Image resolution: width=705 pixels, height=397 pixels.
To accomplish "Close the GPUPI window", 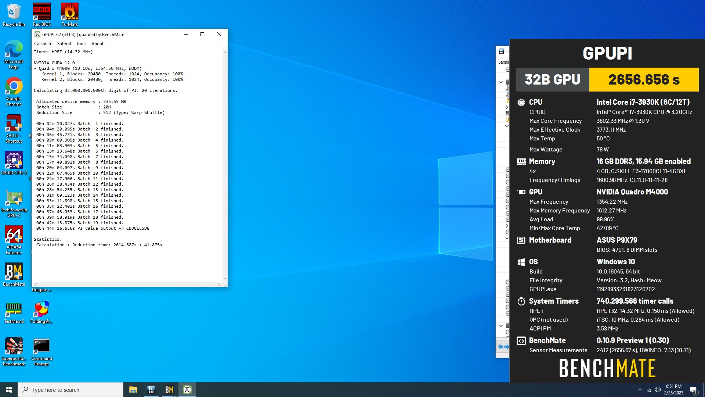I will pyautogui.click(x=219, y=34).
